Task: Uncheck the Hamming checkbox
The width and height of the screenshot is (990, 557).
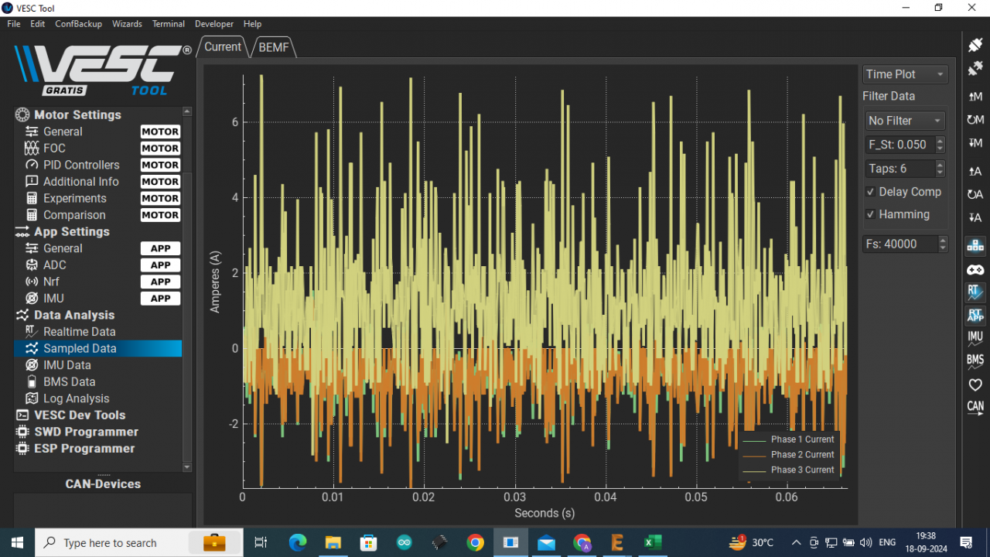Action: tap(871, 214)
